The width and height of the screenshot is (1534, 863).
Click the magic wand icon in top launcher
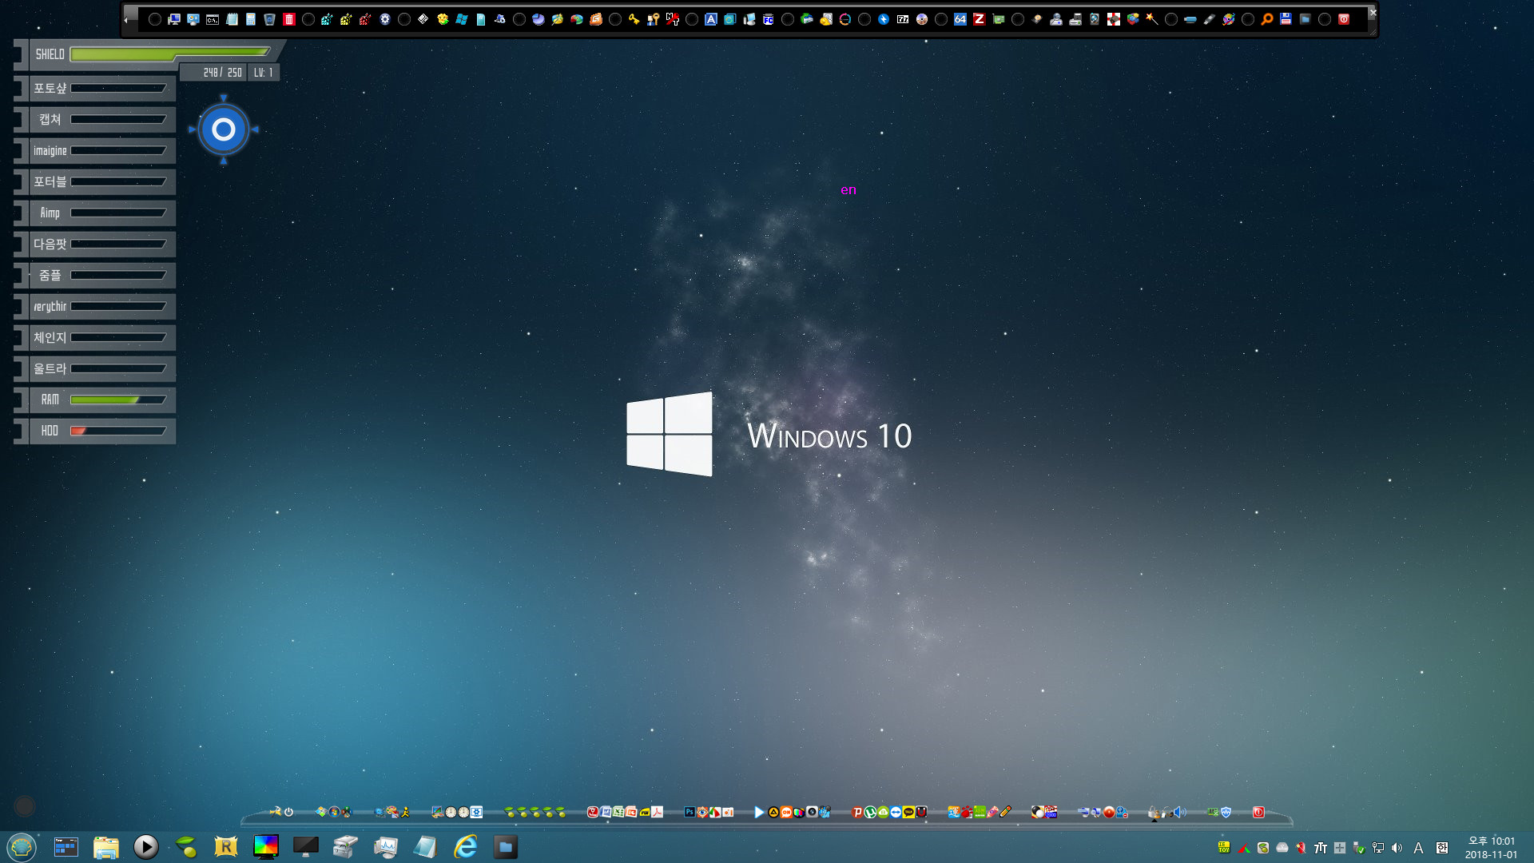point(1152,19)
